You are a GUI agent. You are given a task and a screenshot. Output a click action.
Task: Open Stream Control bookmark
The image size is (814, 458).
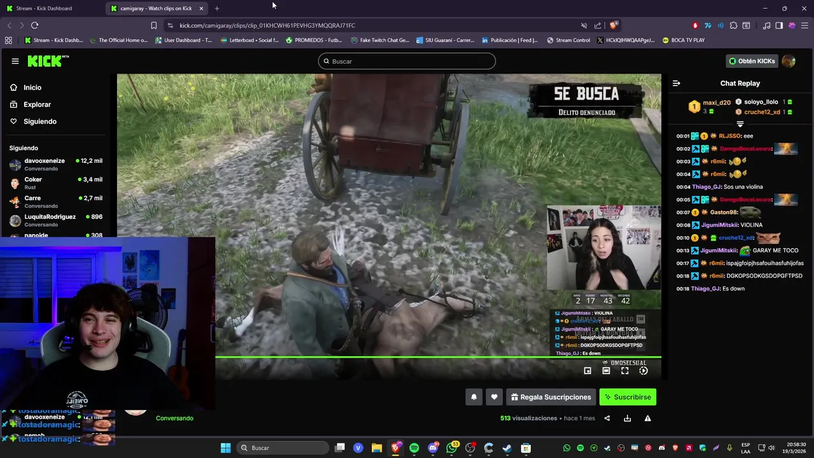pos(569,40)
